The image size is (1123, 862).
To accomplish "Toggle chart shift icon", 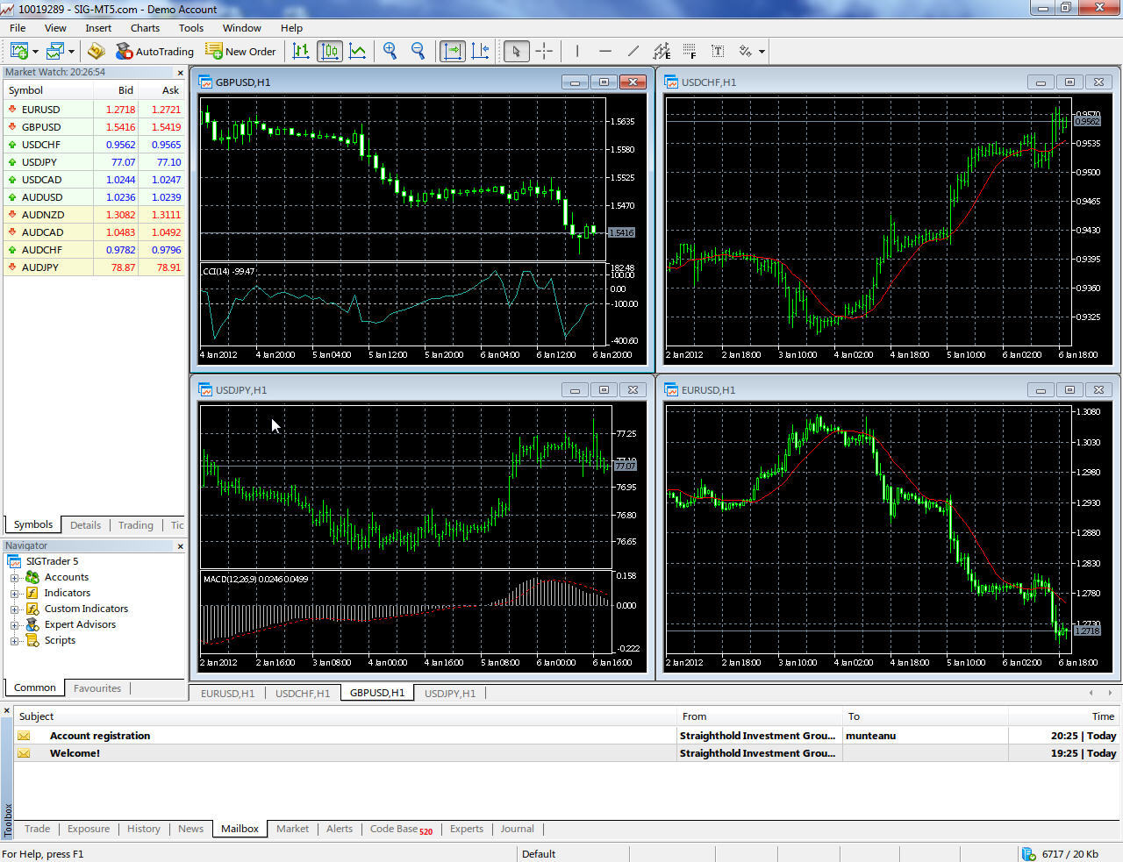I will coord(480,51).
